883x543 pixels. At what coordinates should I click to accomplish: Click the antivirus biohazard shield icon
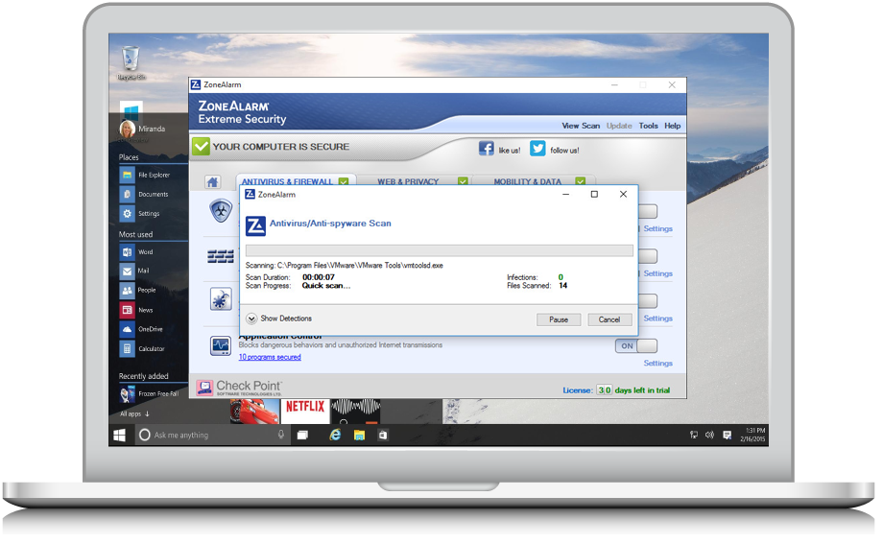point(221,211)
